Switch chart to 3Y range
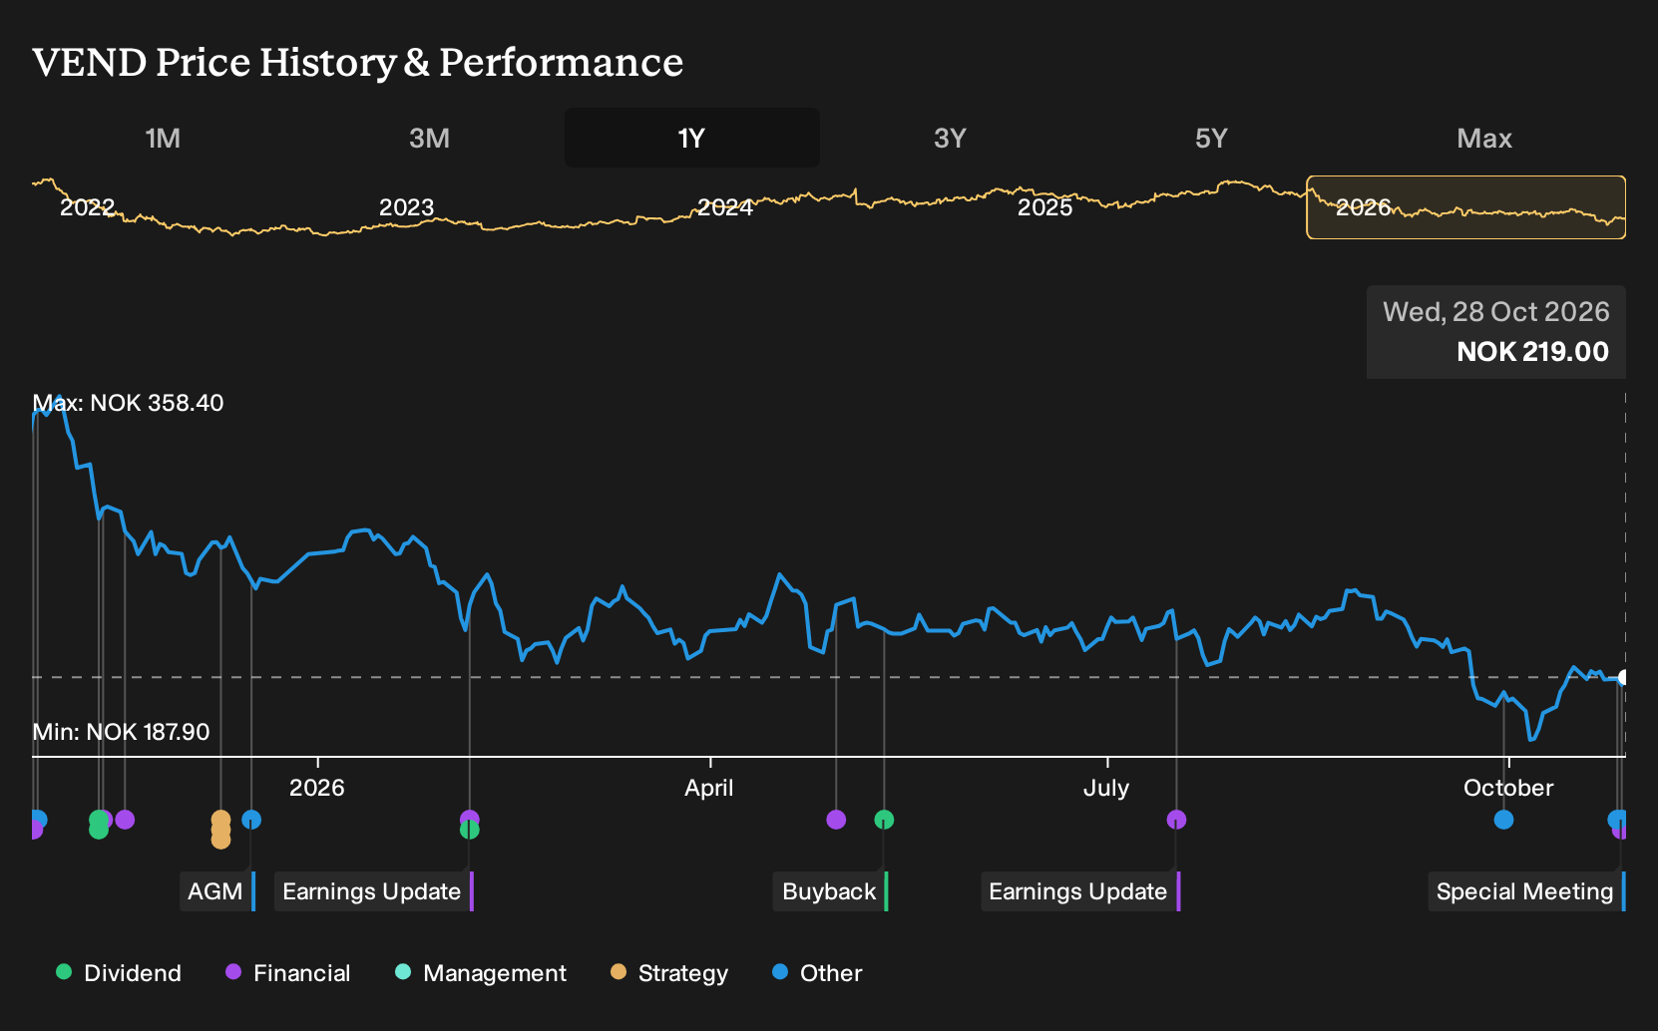The width and height of the screenshot is (1658, 1031). pos(950,138)
